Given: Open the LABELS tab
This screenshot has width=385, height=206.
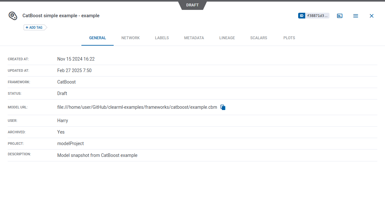Looking at the screenshot, I should (162, 38).
